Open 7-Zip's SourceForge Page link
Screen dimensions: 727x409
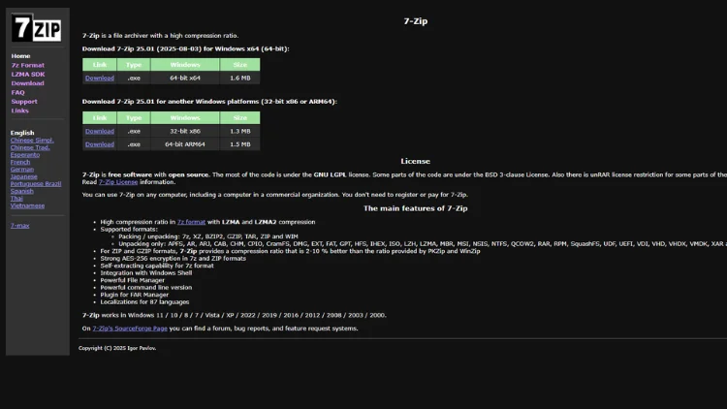130,329
